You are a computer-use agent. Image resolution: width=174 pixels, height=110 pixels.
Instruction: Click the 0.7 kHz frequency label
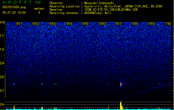(2, 91)
